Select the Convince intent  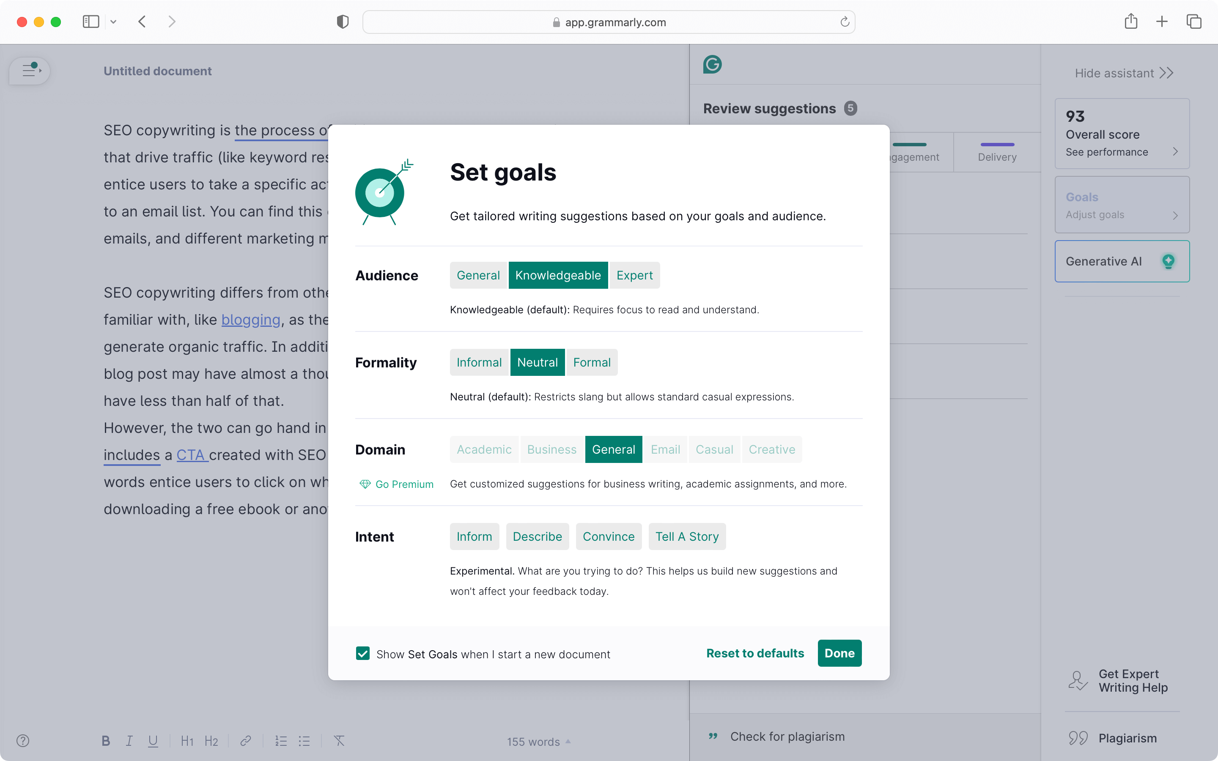609,537
